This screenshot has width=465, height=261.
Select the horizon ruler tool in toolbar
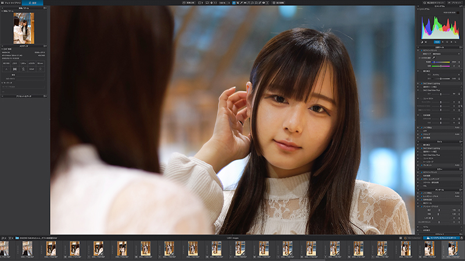click(x=245, y=3)
